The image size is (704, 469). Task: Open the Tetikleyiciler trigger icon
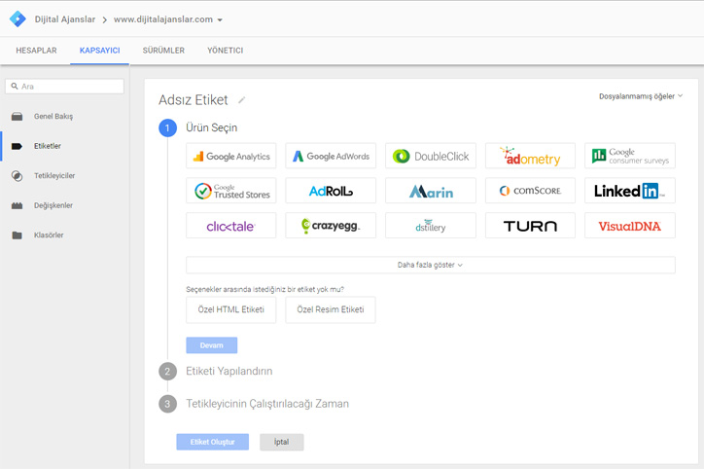(x=18, y=176)
